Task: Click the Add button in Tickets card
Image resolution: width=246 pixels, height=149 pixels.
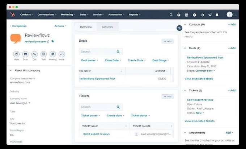Action: coord(167,96)
